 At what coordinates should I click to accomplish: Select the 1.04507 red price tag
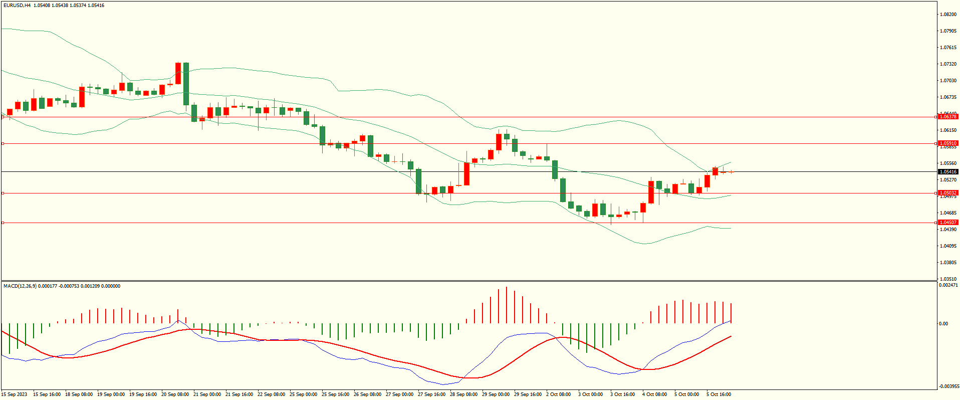point(947,223)
